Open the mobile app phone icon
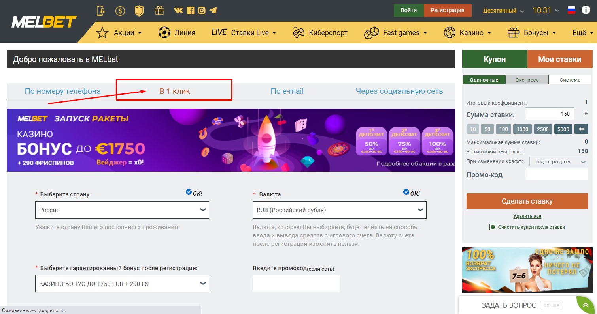Viewport: 597px width, 314px height. coord(101,11)
